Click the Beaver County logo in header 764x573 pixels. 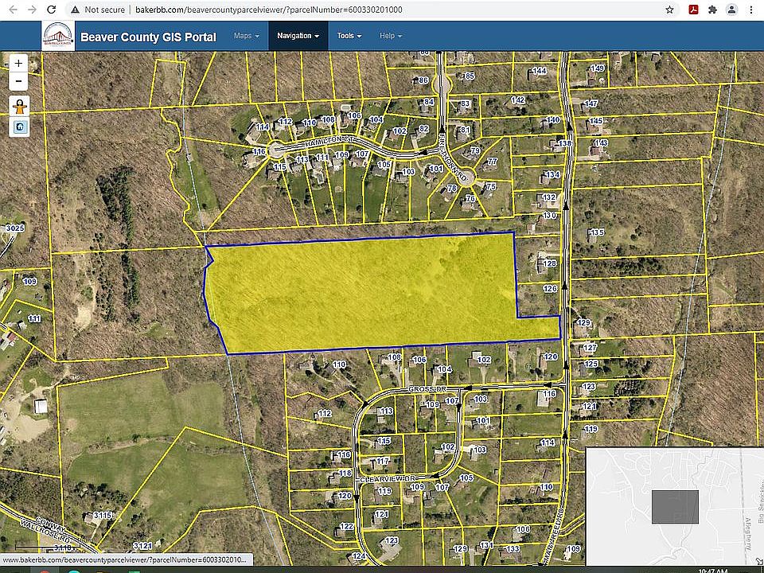[58, 36]
